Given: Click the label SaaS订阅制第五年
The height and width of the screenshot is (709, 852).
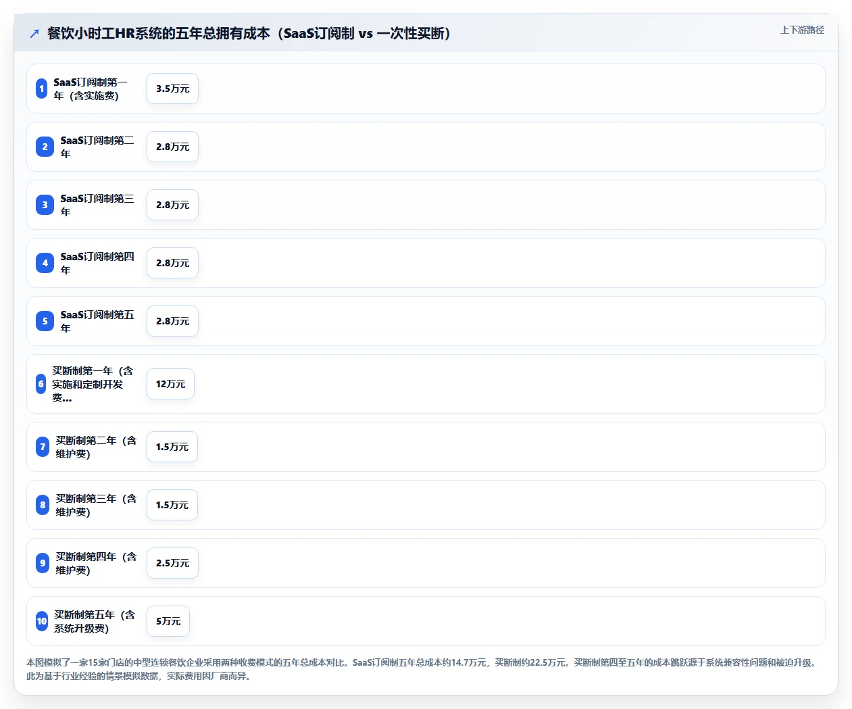Looking at the screenshot, I should (x=97, y=321).
